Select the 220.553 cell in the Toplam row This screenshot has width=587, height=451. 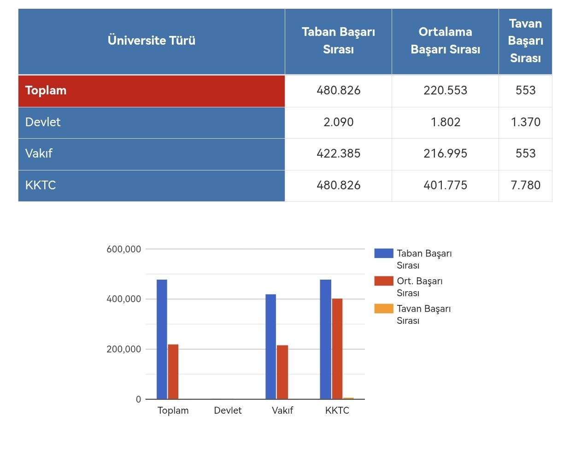click(x=445, y=91)
